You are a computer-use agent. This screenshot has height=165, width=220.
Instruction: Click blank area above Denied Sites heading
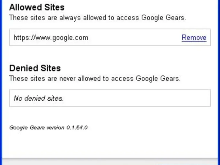[110, 55]
